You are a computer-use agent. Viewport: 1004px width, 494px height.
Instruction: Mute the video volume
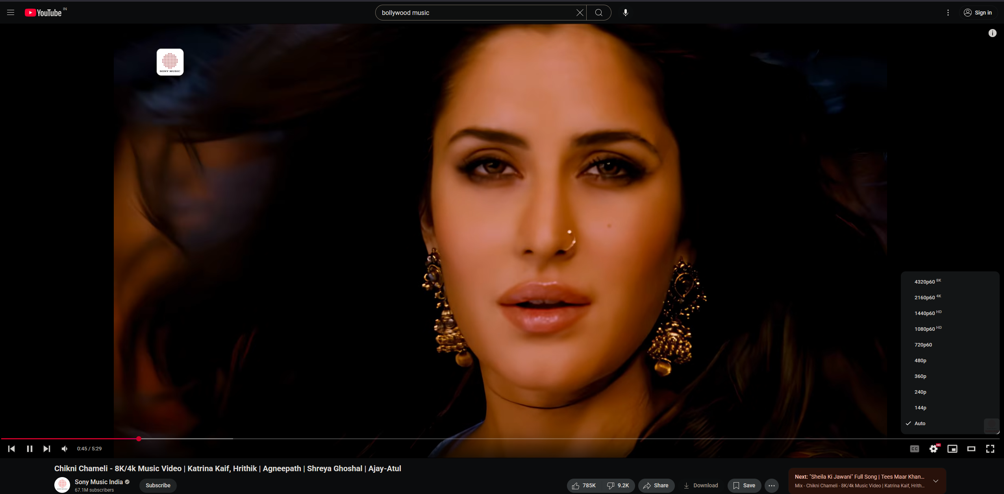pos(65,448)
